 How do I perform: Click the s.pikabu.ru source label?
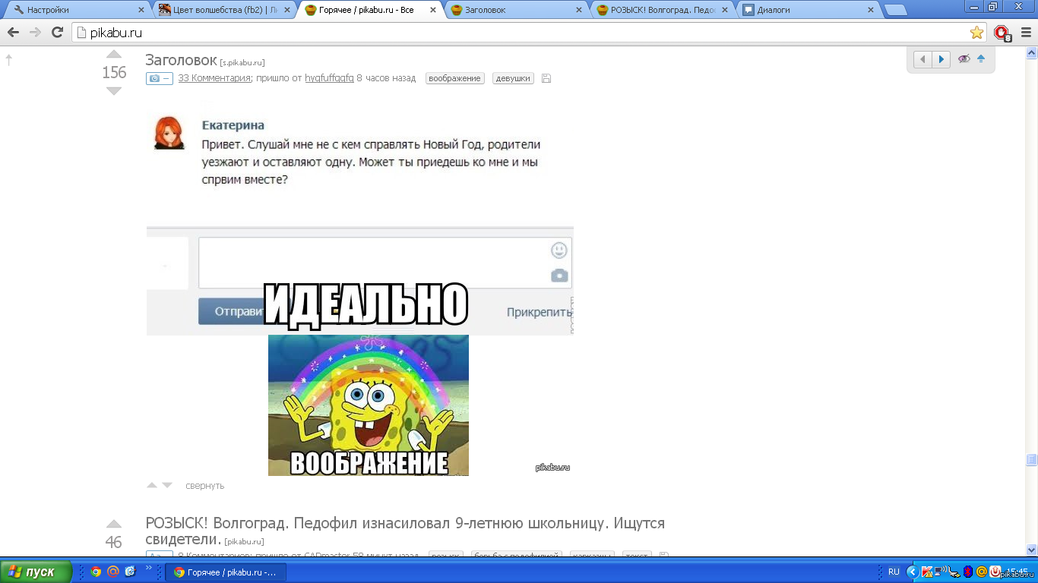pyautogui.click(x=242, y=62)
